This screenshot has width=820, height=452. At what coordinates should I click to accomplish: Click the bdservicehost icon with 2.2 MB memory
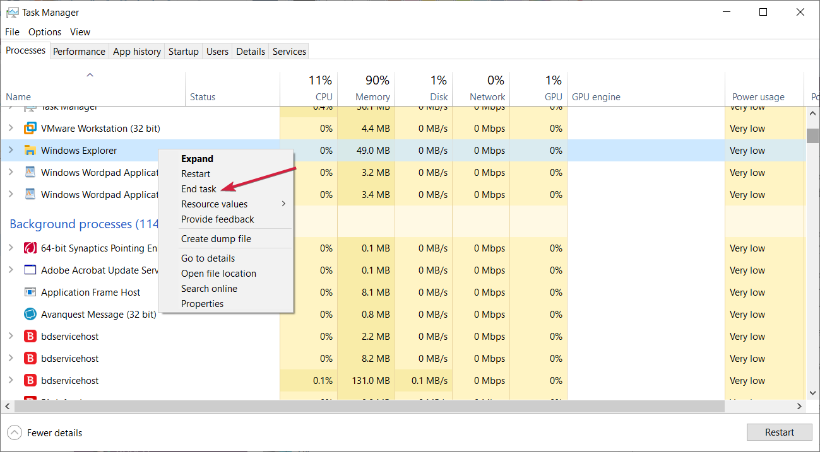(30, 337)
